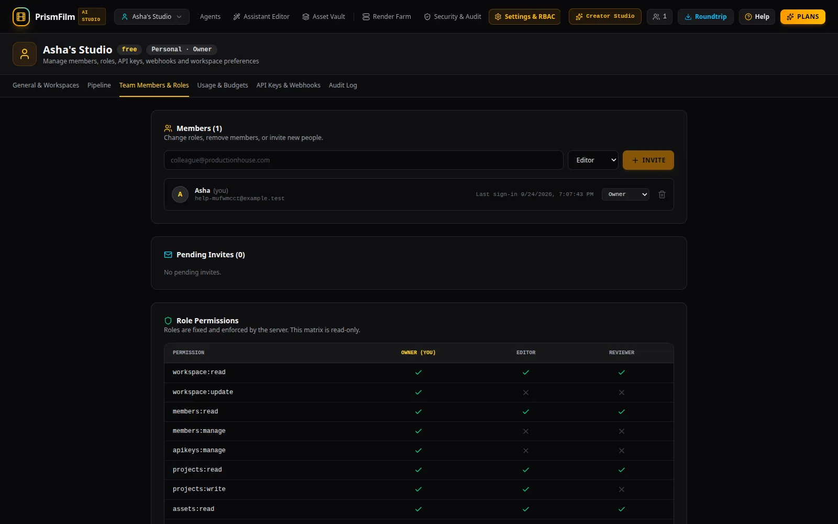Click the workspace:update permission label
This screenshot has width=838, height=524.
pyautogui.click(x=203, y=392)
